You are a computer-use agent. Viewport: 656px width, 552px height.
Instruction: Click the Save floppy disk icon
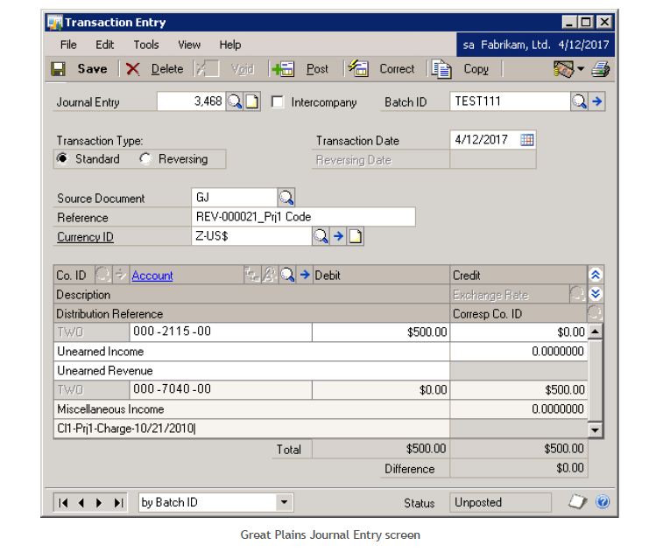click(x=58, y=69)
